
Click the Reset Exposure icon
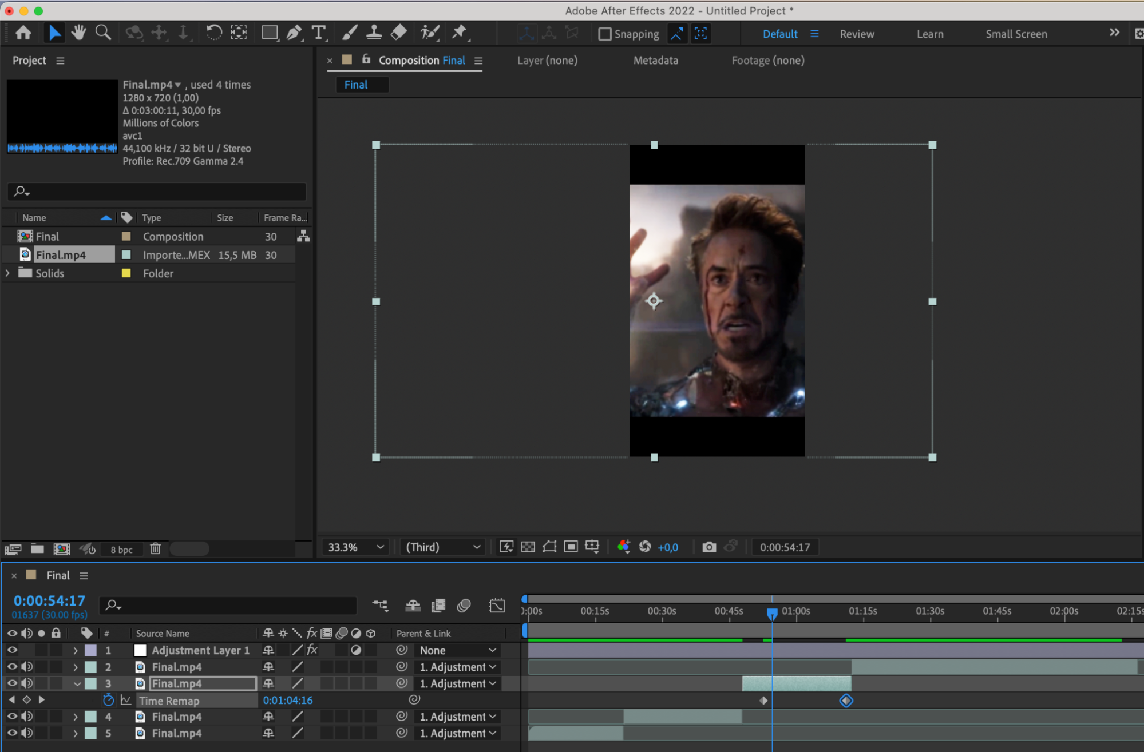[x=645, y=547]
